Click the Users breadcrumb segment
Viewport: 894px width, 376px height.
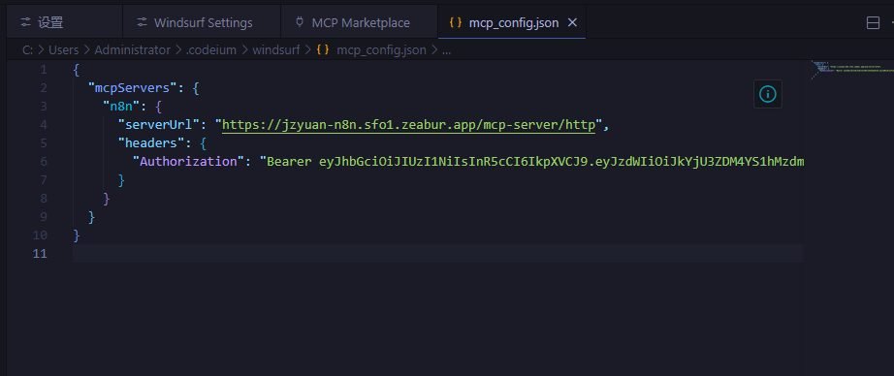tap(63, 50)
